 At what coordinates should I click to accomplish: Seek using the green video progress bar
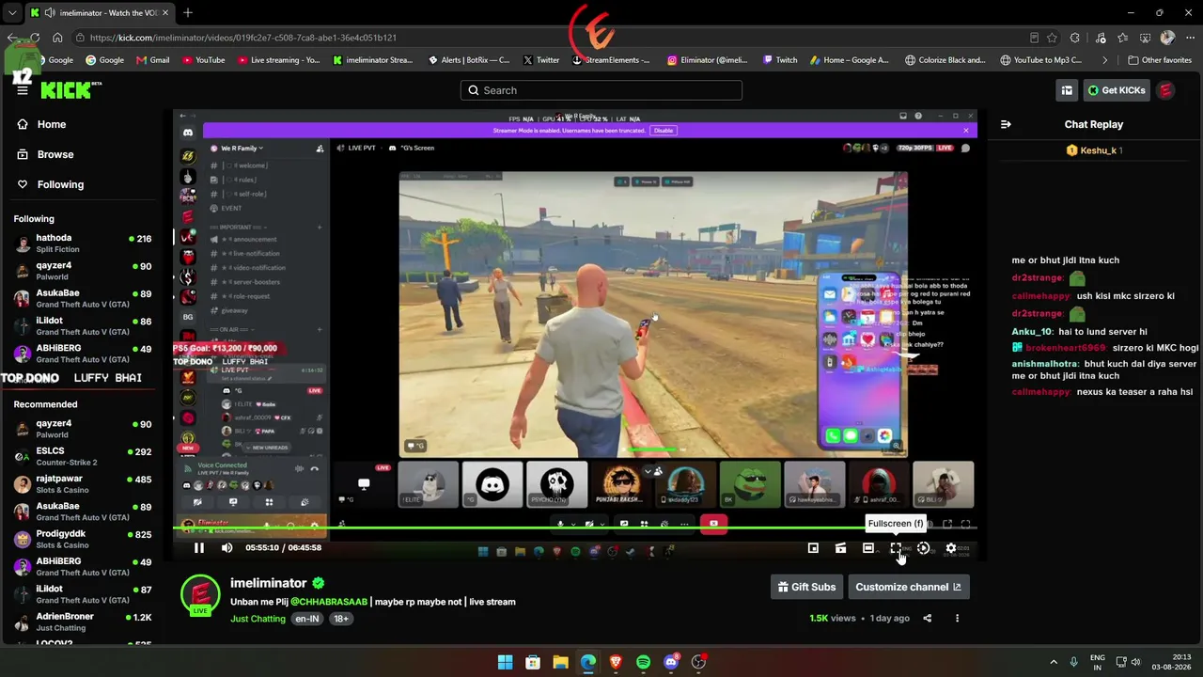click(x=575, y=527)
